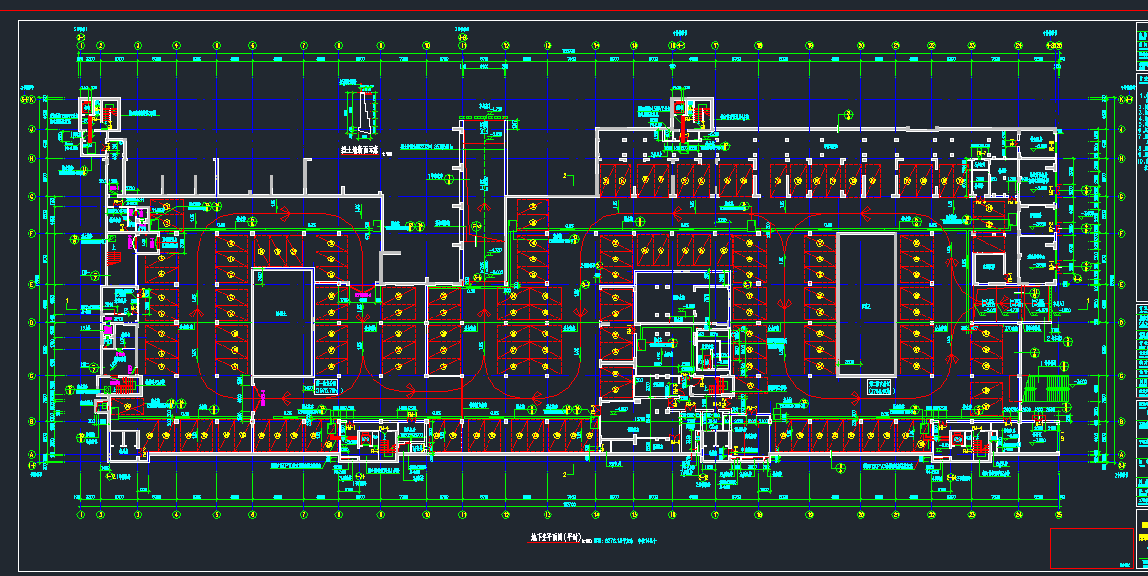Viewport: 1148px width, 576px height.
Task: Click the last grid axis bubble at bottom-right
Action: tap(1060, 513)
